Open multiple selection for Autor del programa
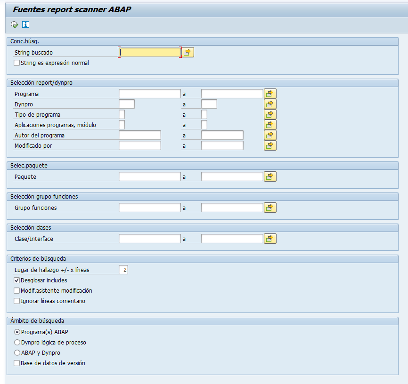This screenshot has width=408, height=384. (269, 135)
